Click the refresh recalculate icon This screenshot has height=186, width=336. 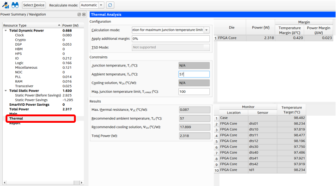point(110,5)
